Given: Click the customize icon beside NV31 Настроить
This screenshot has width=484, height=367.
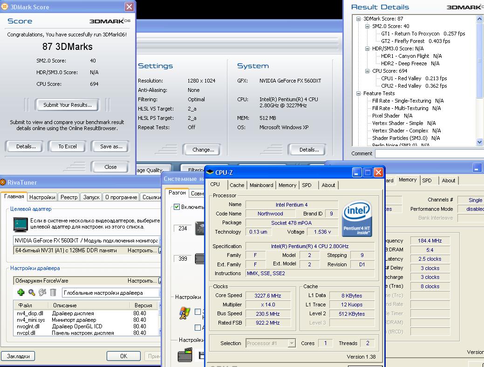Looking at the screenshot, I should tap(160, 250).
